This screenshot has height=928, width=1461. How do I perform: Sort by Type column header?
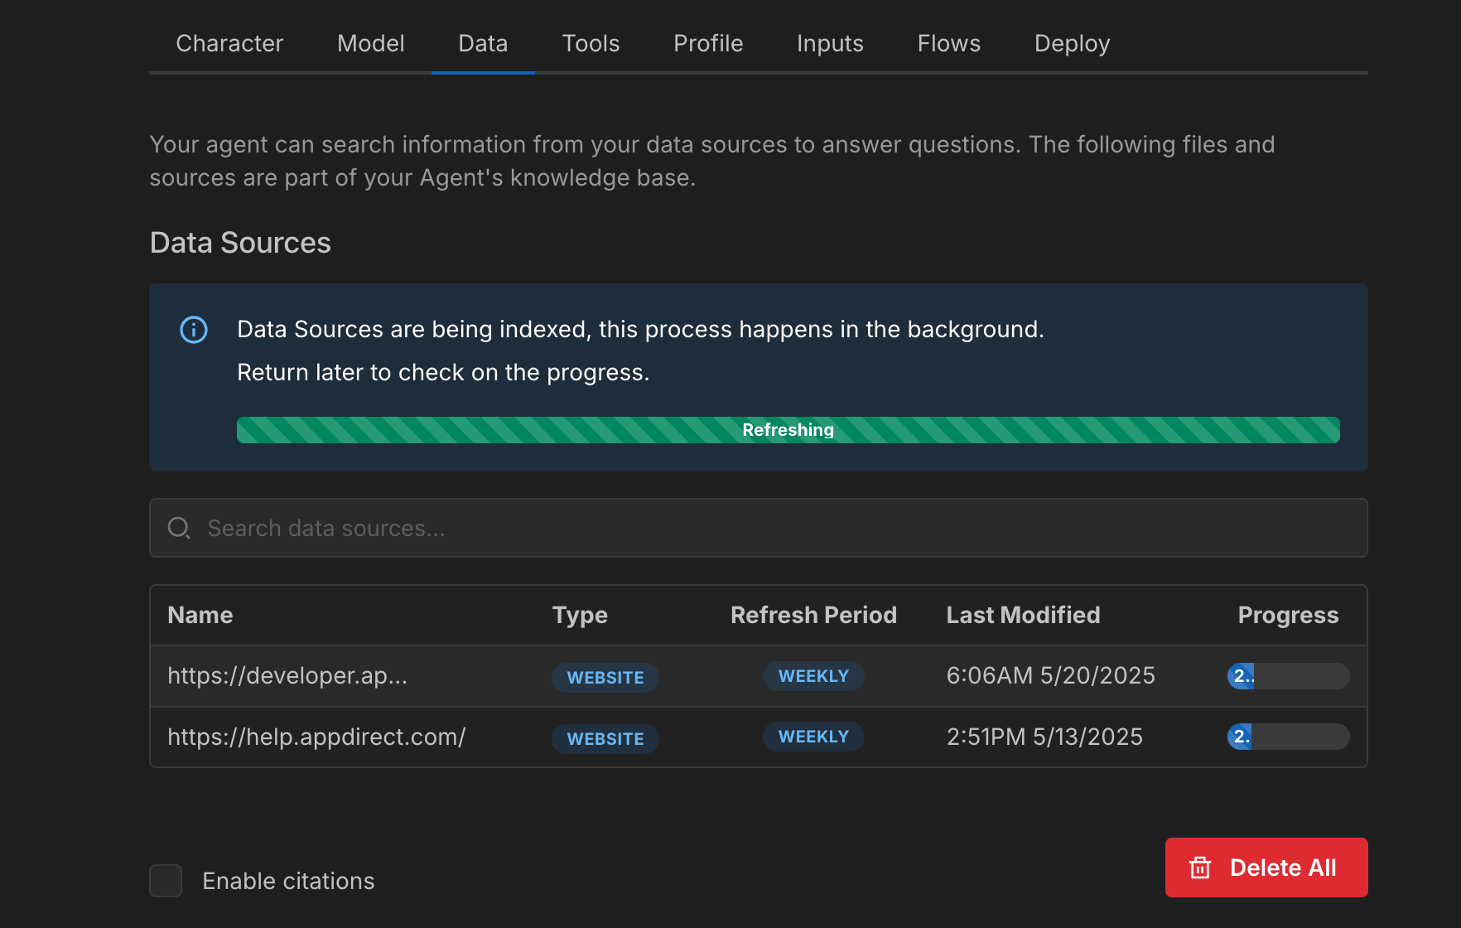point(580,615)
